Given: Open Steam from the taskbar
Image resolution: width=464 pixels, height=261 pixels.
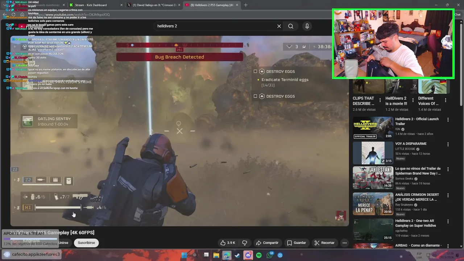Looking at the screenshot, I should point(237,255).
